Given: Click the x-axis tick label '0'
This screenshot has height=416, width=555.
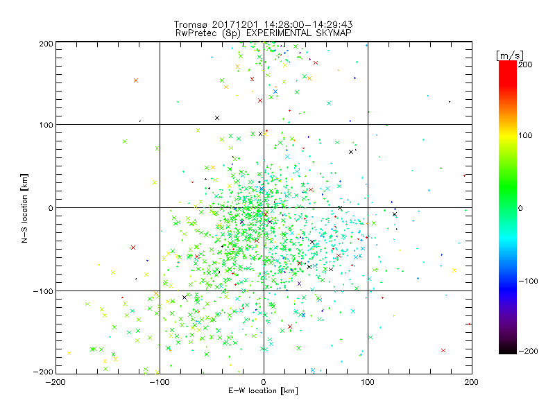Looking at the screenshot, I should click(264, 382).
